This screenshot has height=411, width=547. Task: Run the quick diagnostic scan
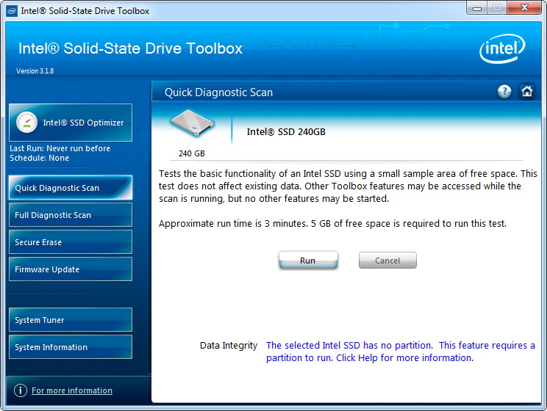(x=308, y=261)
